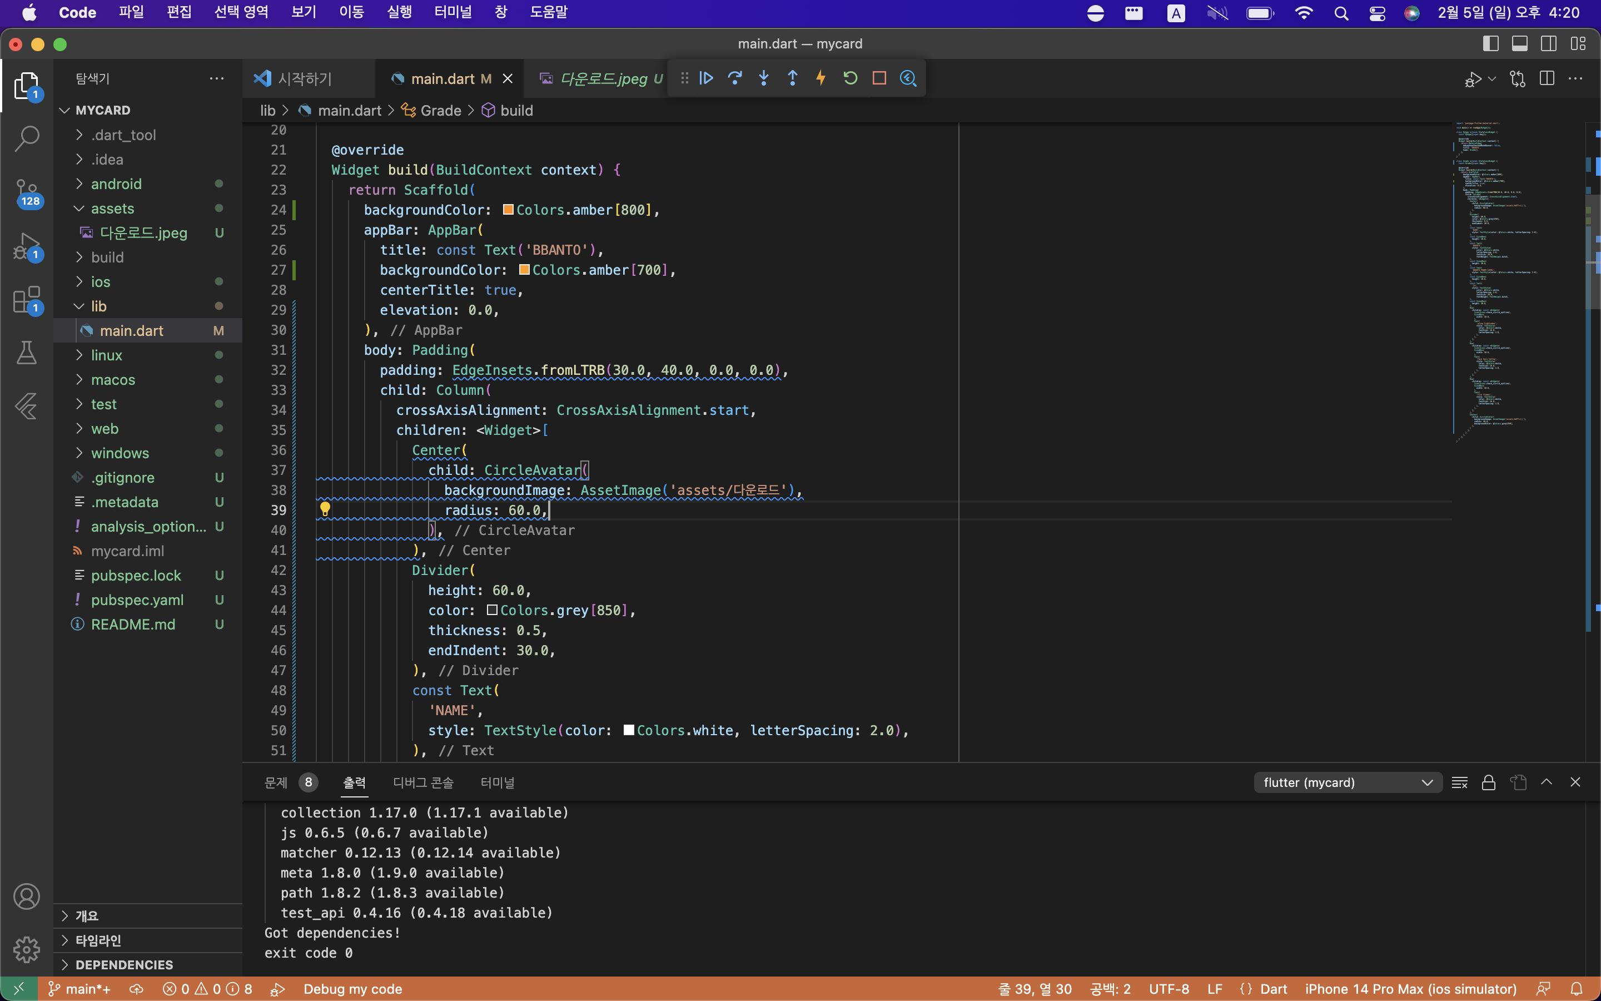Open source control changes icon in editor toolbar
Image resolution: width=1601 pixels, height=1001 pixels.
click(x=1518, y=79)
